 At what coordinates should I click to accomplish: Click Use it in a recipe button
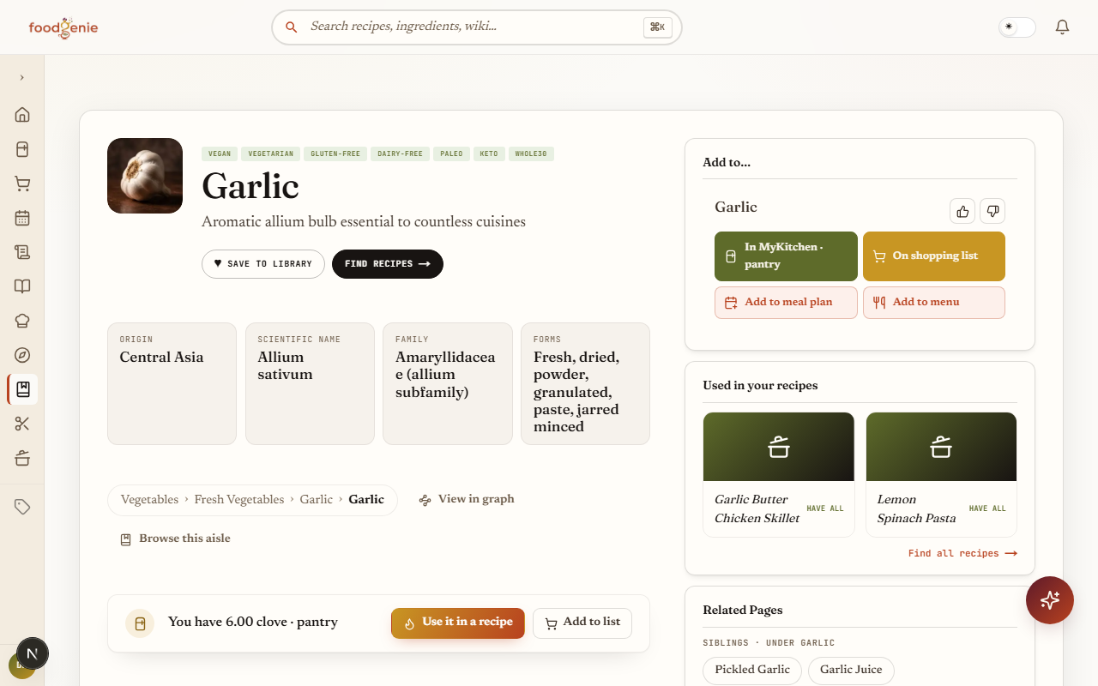click(x=458, y=623)
